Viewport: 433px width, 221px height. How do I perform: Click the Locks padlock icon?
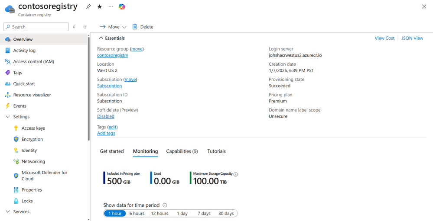(16, 201)
